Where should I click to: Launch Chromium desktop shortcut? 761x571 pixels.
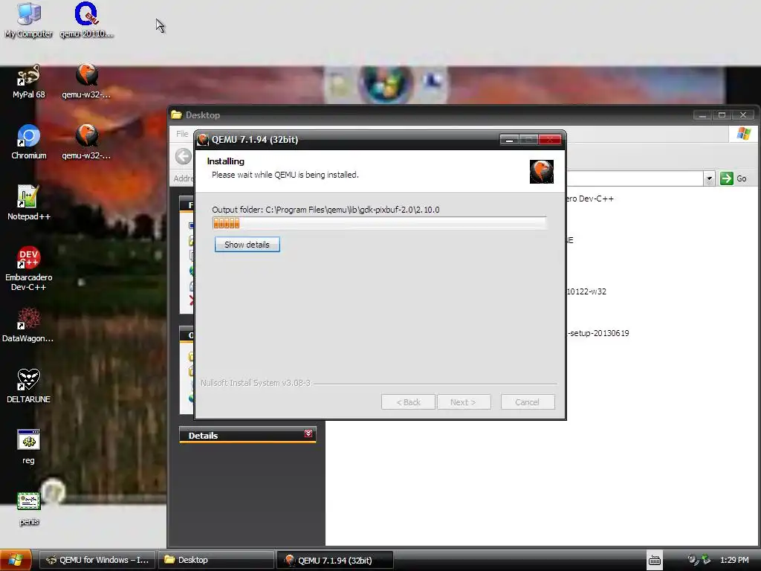pos(29,143)
